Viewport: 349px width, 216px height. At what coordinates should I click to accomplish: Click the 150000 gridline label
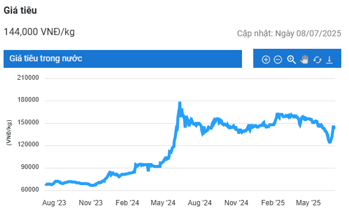(28, 122)
